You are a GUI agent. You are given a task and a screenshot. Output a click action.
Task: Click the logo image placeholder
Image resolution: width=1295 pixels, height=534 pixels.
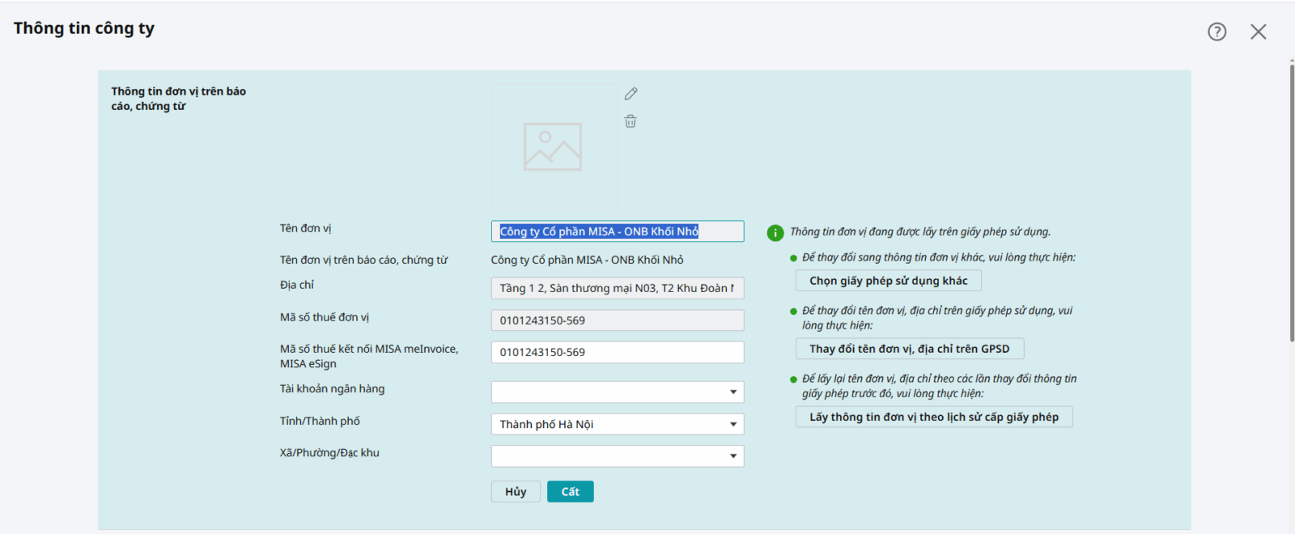point(554,146)
